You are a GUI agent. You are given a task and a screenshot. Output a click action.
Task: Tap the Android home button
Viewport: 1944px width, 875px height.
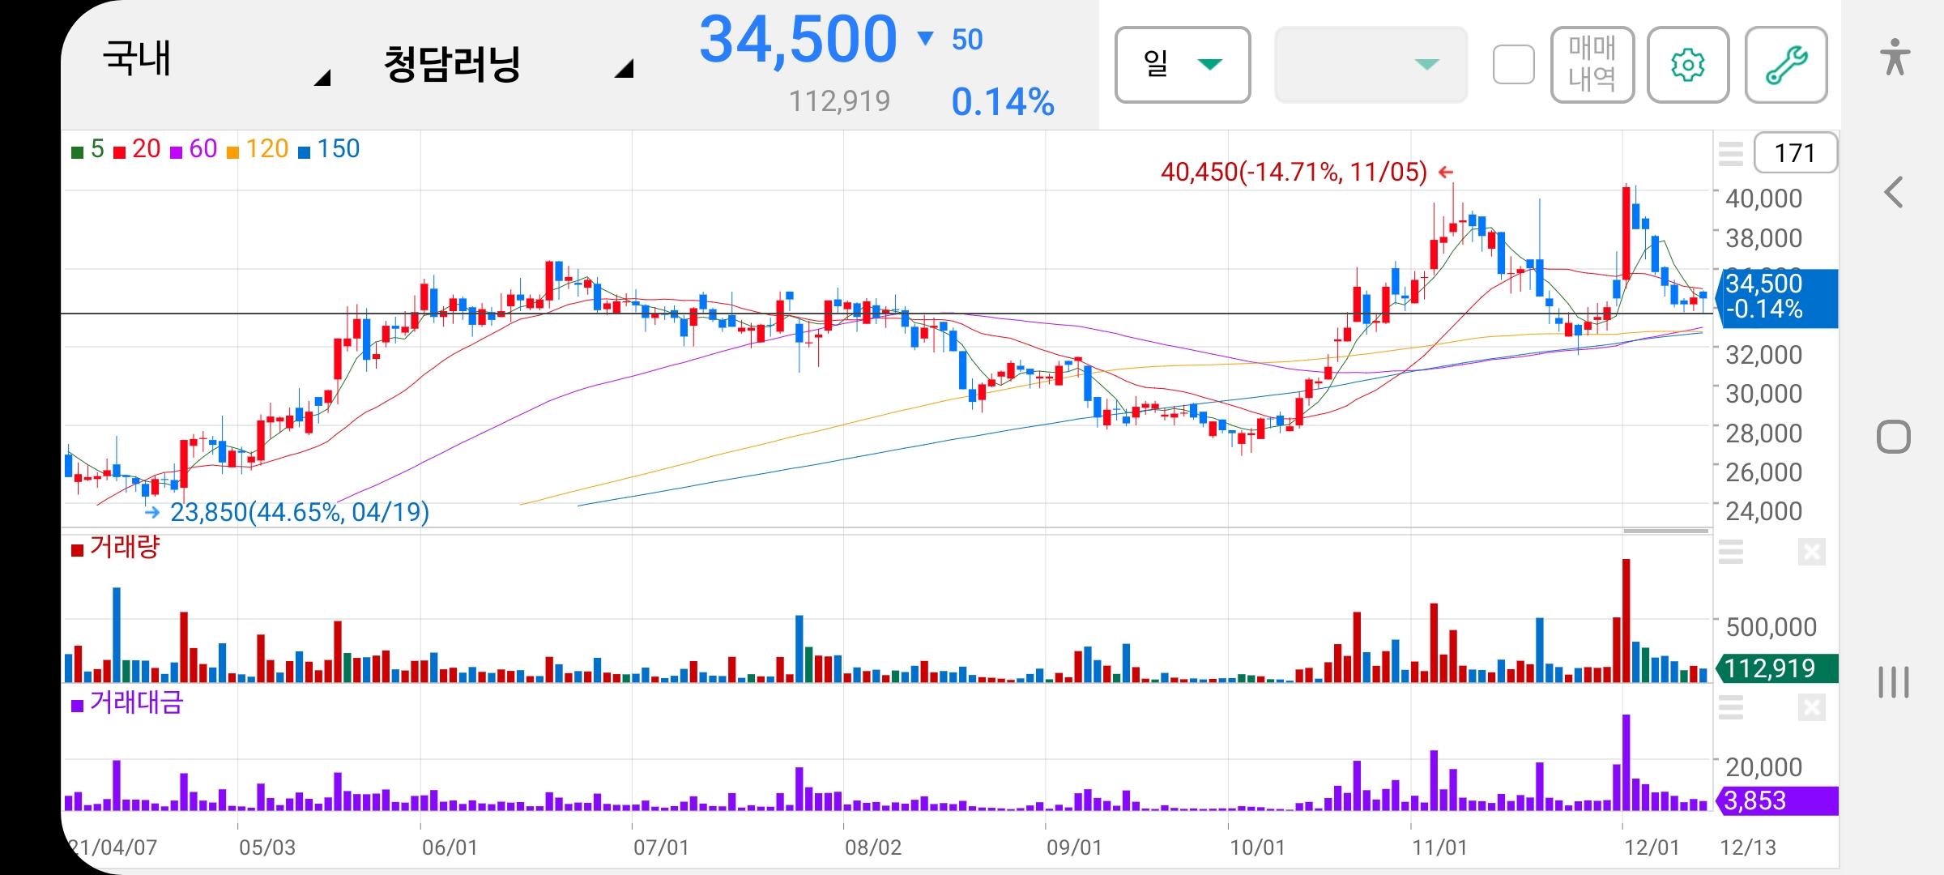pyautogui.click(x=1894, y=437)
